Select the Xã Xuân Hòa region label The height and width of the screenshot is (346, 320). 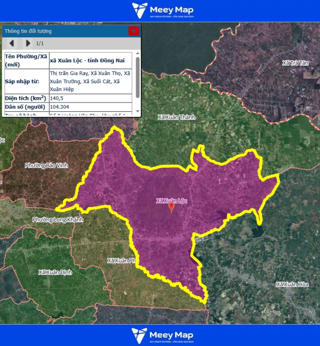click(x=292, y=284)
